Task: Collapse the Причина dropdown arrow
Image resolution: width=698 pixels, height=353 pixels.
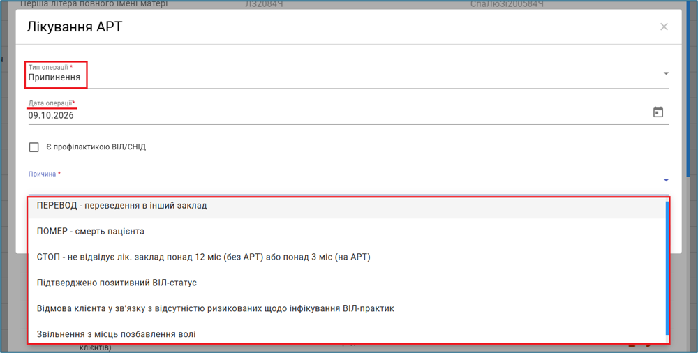Action: tap(666, 180)
